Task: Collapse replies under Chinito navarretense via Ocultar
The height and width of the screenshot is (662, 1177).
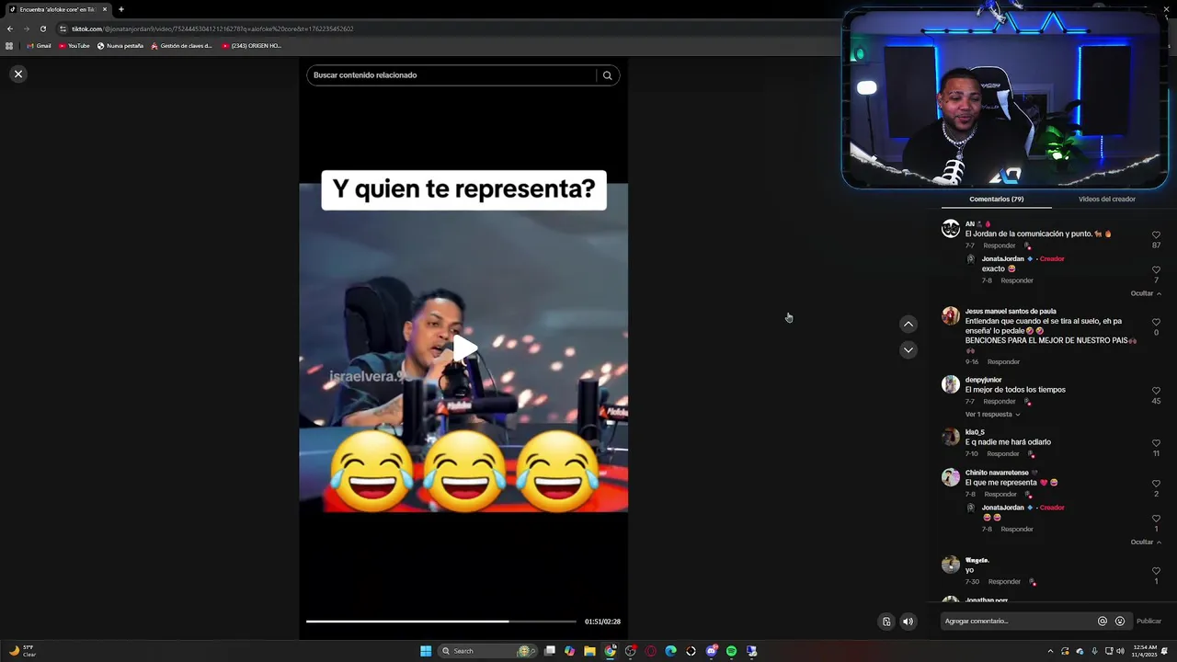Action: tap(1146, 542)
